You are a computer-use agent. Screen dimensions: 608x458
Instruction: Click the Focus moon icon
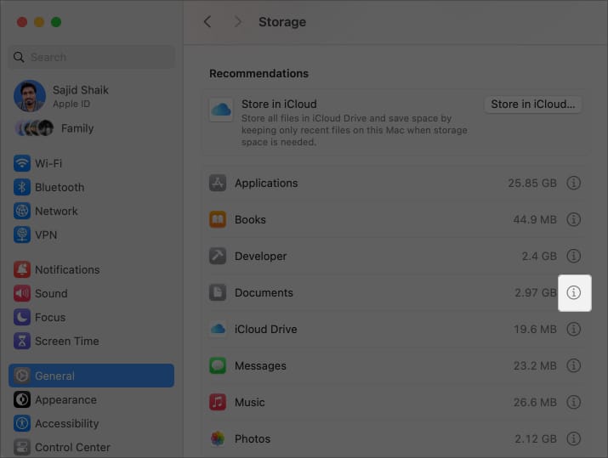tap(22, 317)
